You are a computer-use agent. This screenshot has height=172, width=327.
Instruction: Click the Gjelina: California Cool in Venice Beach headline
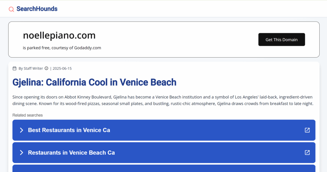94,82
